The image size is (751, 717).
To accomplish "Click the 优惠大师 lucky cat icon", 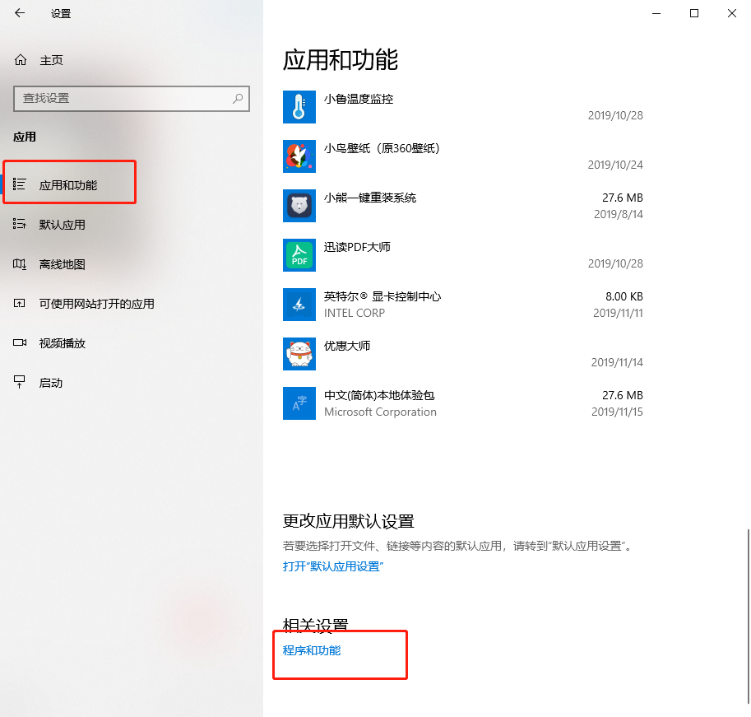I will tap(299, 354).
